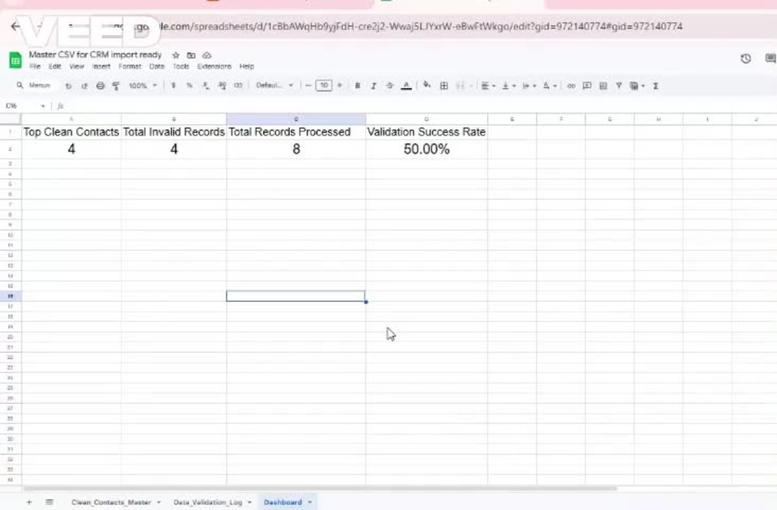This screenshot has width=777, height=510.
Task: Undo the last action
Action: click(68, 86)
